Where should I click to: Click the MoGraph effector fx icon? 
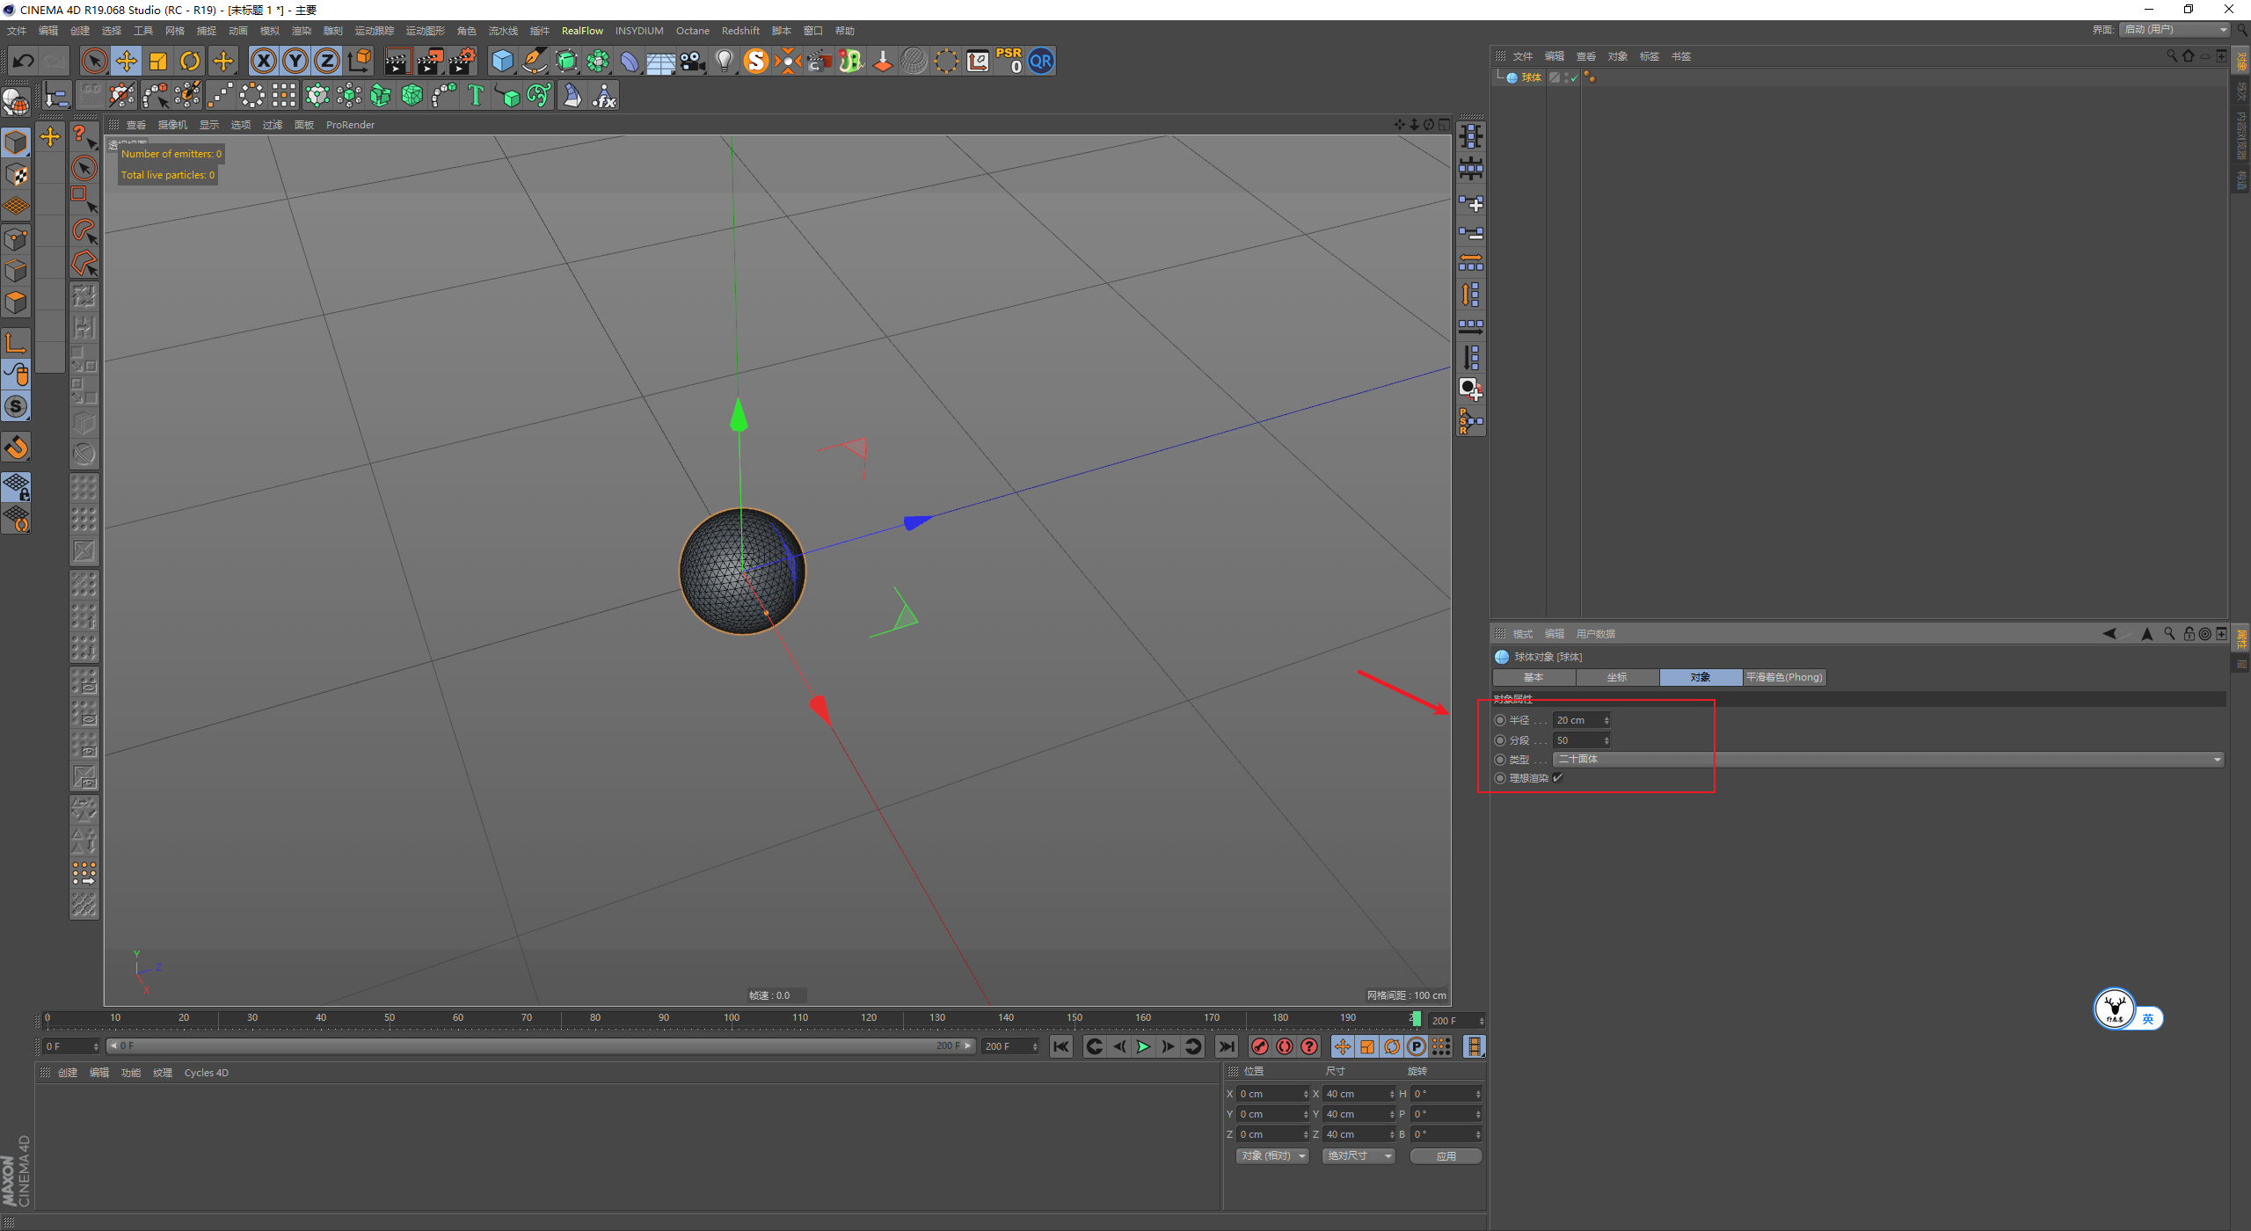click(x=604, y=95)
